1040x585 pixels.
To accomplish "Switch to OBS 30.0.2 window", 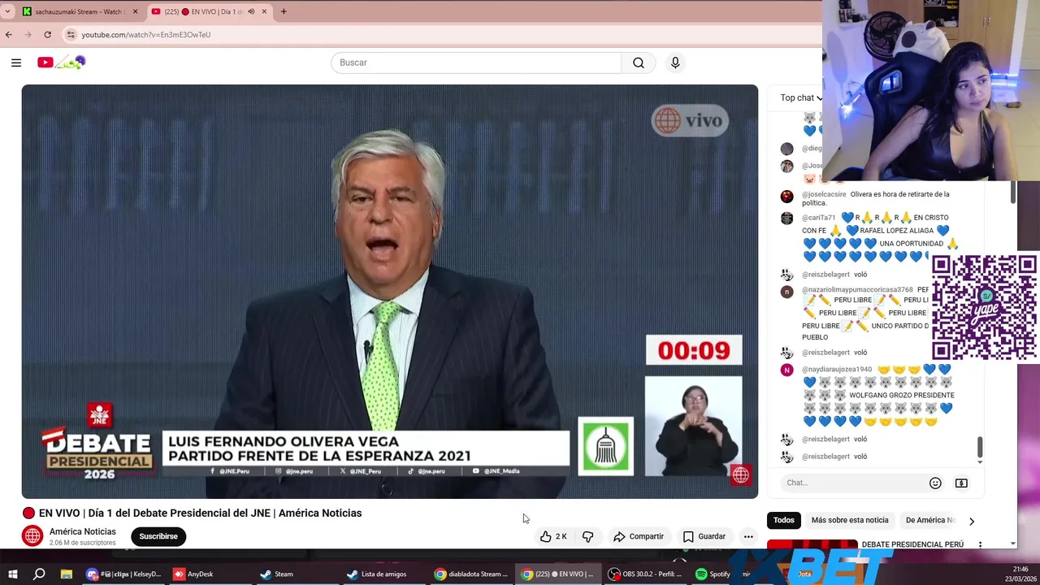I will (646, 574).
